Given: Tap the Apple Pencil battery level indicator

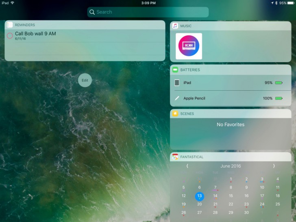Looking at the screenshot, I should pyautogui.click(x=279, y=98).
